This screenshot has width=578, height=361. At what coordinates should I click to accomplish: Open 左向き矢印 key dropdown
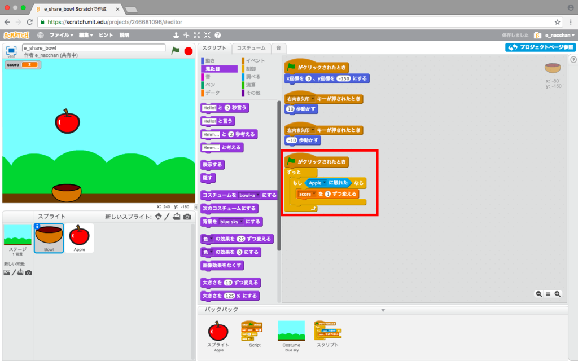coord(313,130)
